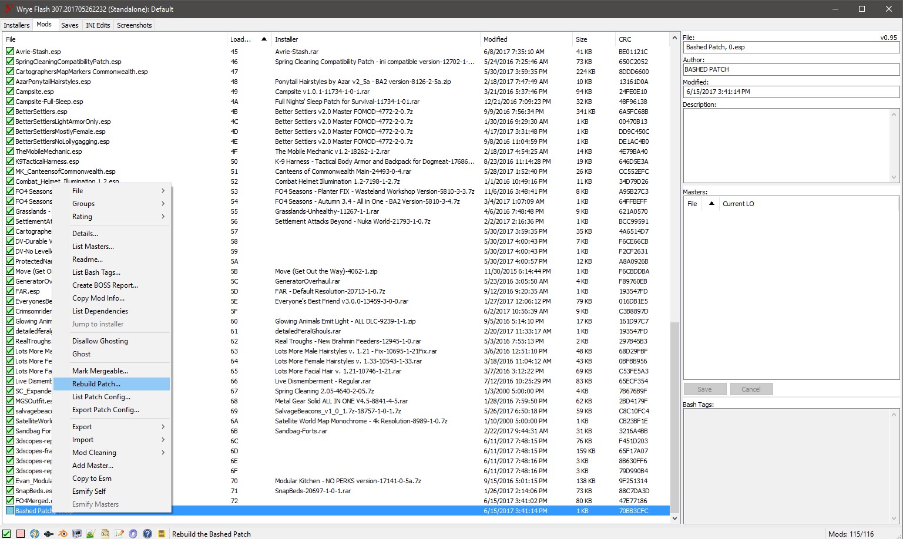Expand the Export submenu
The height and width of the screenshot is (539, 903).
click(112, 427)
